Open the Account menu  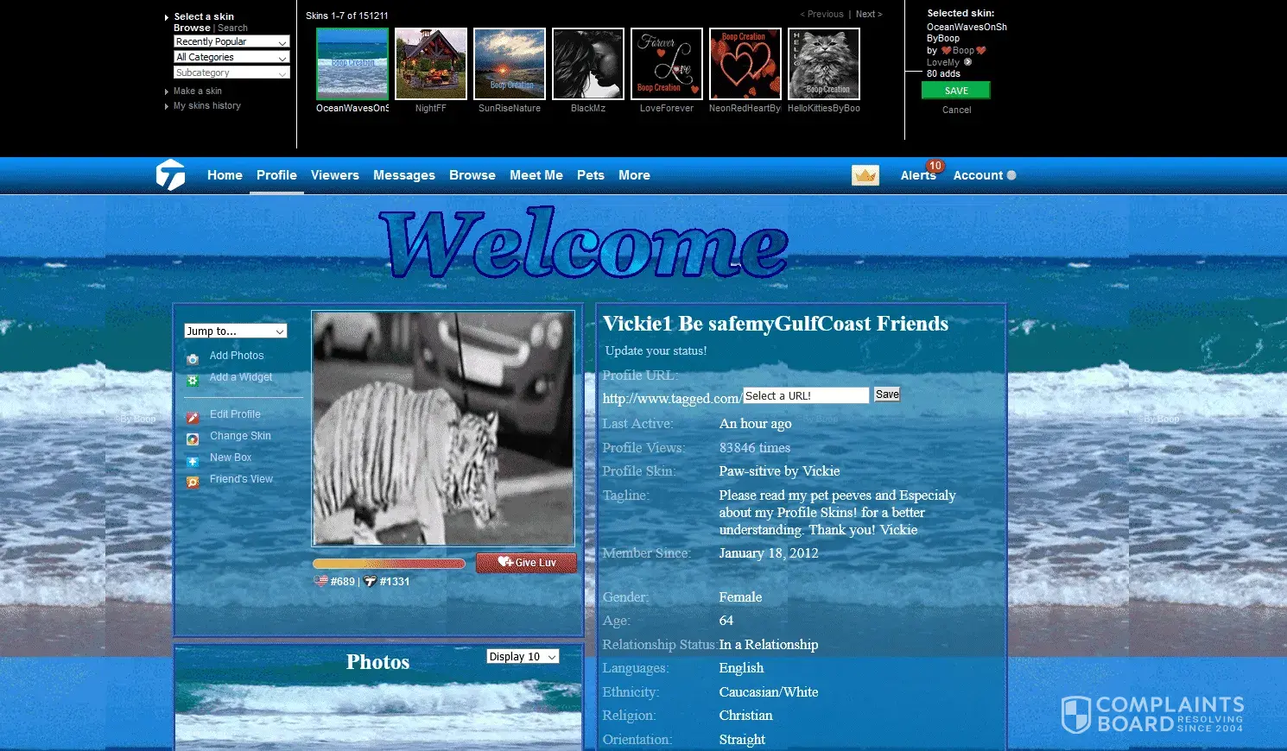[978, 175]
